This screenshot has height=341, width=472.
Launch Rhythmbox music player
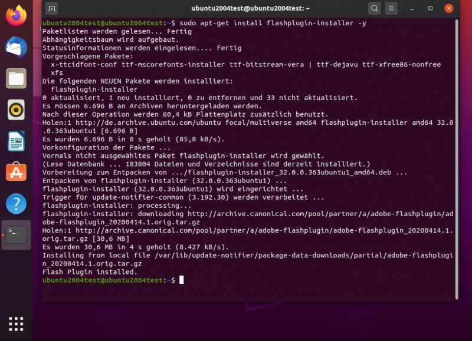[x=16, y=110]
